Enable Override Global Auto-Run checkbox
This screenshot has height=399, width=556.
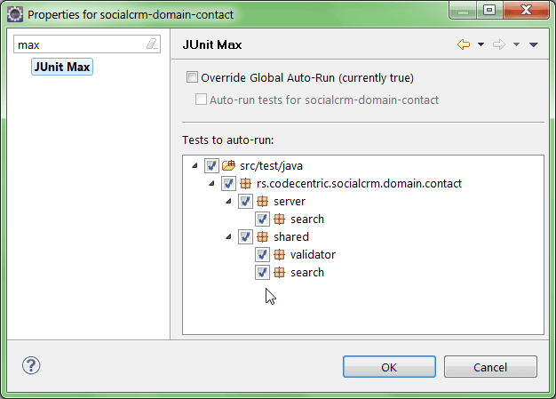(193, 77)
